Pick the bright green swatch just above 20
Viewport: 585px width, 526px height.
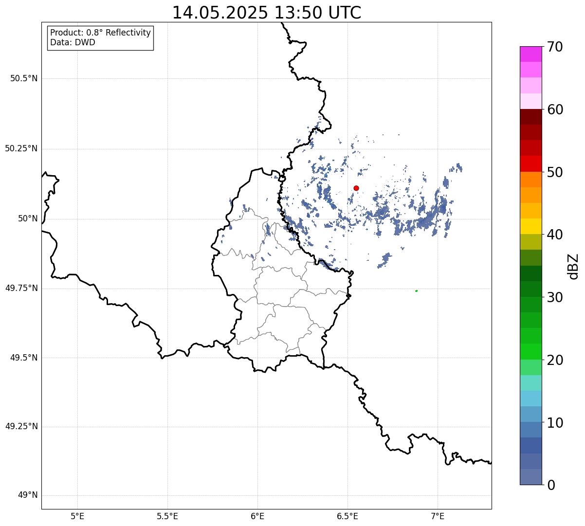click(x=530, y=352)
